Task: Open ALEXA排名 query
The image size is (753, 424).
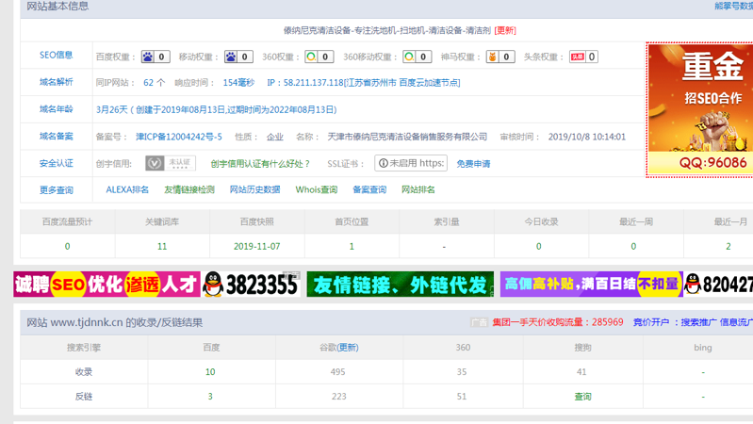Action: (x=127, y=189)
